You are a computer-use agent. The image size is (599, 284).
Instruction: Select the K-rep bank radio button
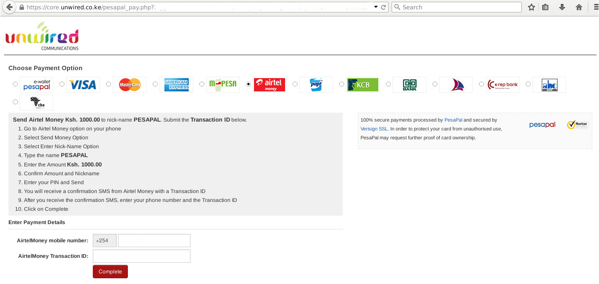tap(482, 84)
